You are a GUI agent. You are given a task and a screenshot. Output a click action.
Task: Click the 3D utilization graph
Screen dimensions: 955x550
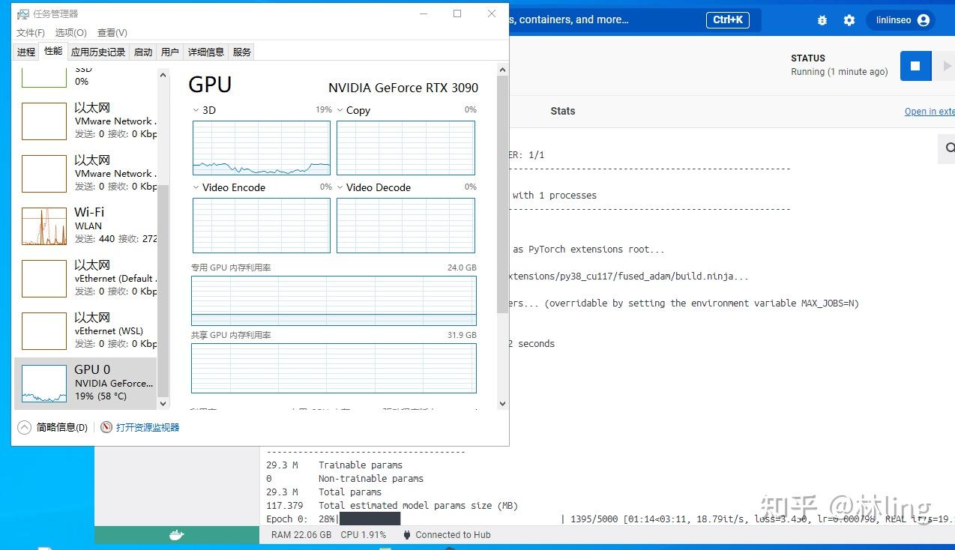(262, 148)
